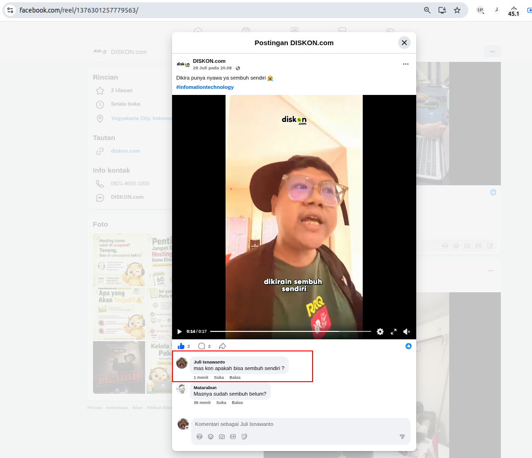532x458 pixels.
Task: Open DISKON.com avatar in post header
Action: [x=183, y=64]
